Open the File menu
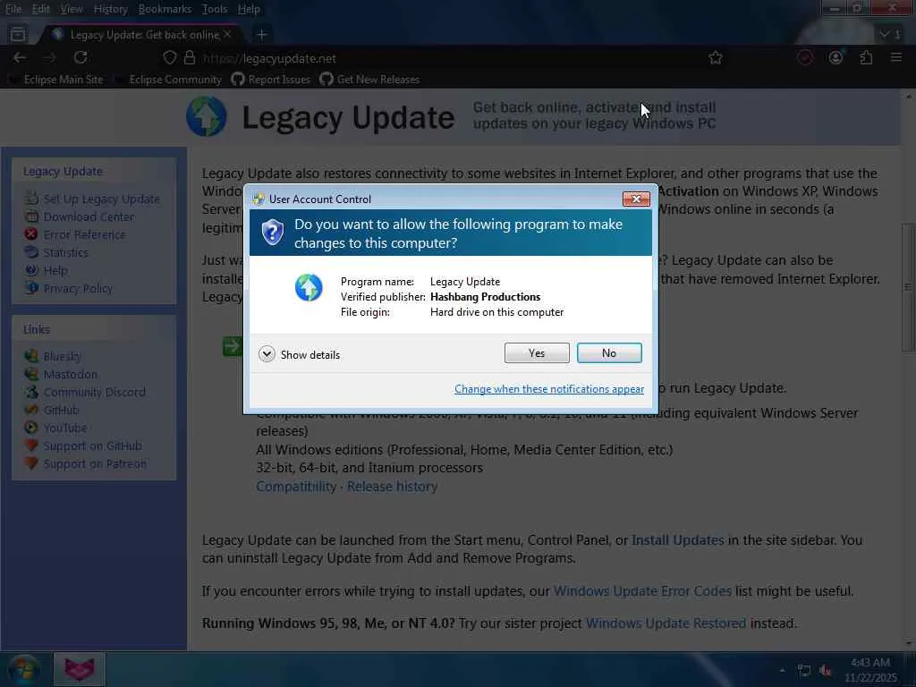 tap(13, 9)
